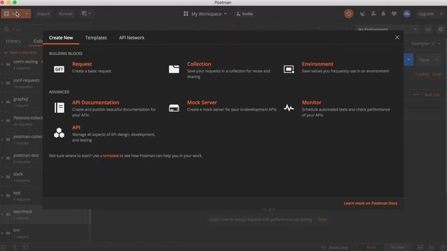The width and height of the screenshot is (447, 251).
Task: Click the Collection title link
Action: click(199, 64)
